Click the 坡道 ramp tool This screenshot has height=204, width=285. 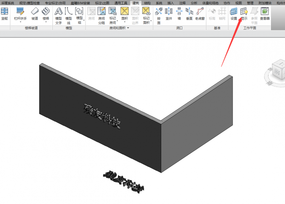coord(35,14)
